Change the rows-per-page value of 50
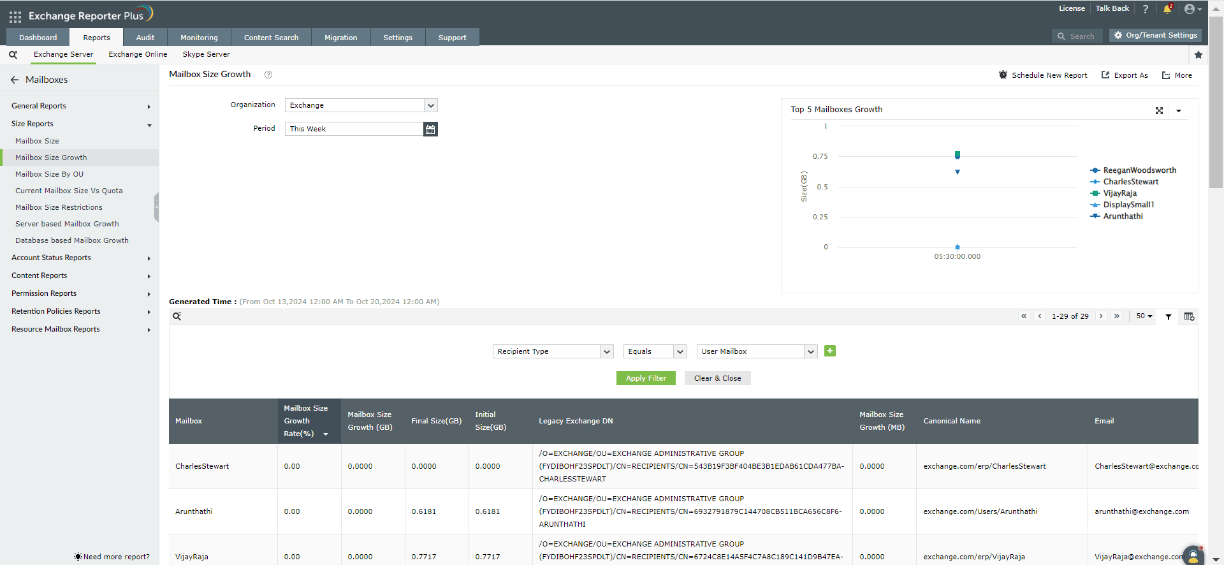This screenshot has width=1224, height=565. click(x=1144, y=316)
